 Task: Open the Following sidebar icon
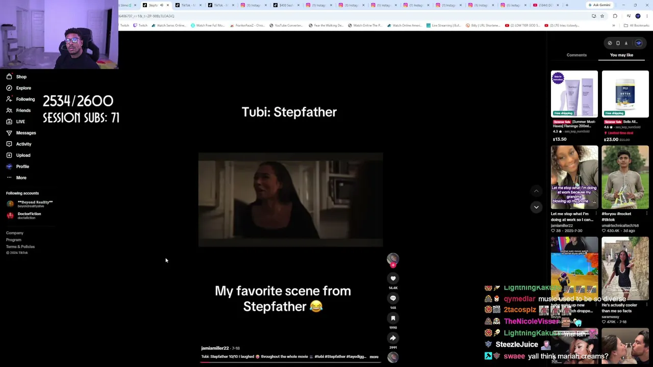click(9, 99)
